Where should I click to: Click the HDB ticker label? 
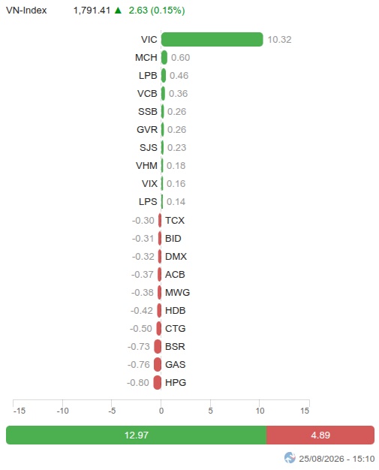coord(176,311)
